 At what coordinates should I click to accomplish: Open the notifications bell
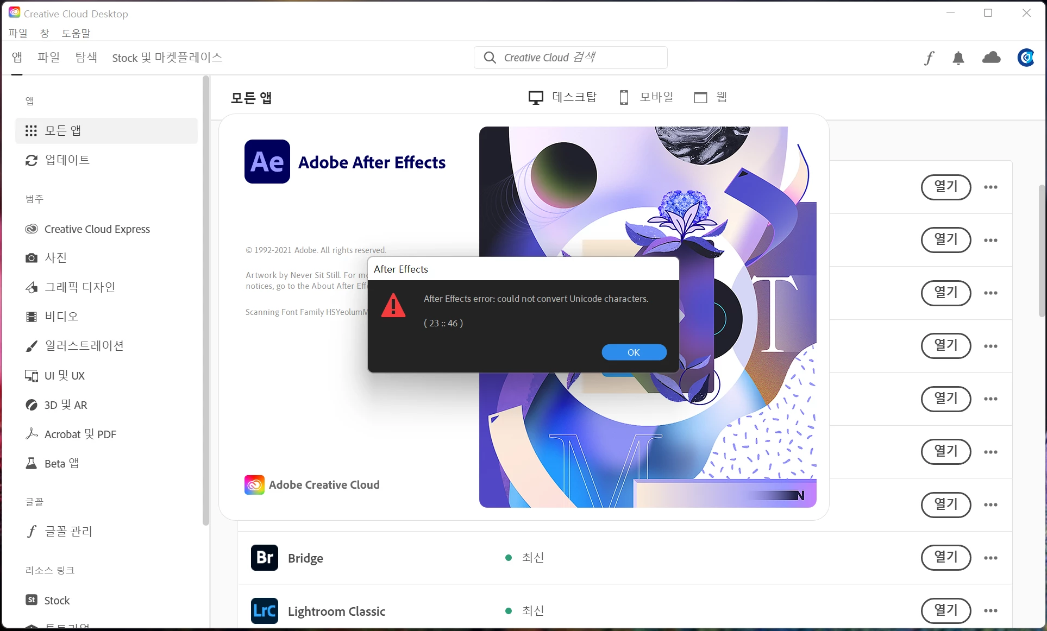tap(958, 58)
